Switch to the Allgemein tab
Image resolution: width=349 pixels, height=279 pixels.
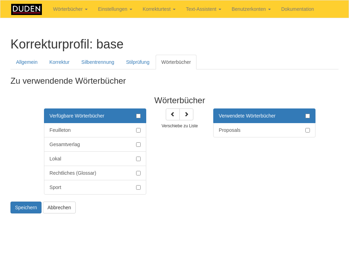(27, 62)
